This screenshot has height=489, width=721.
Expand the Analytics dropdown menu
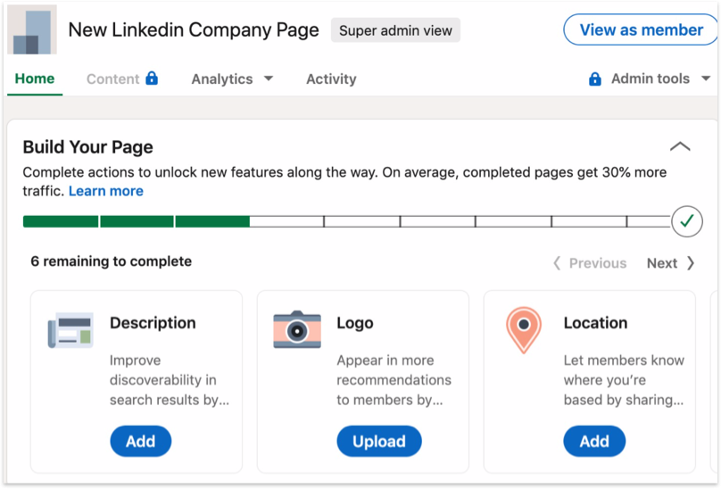[232, 79]
